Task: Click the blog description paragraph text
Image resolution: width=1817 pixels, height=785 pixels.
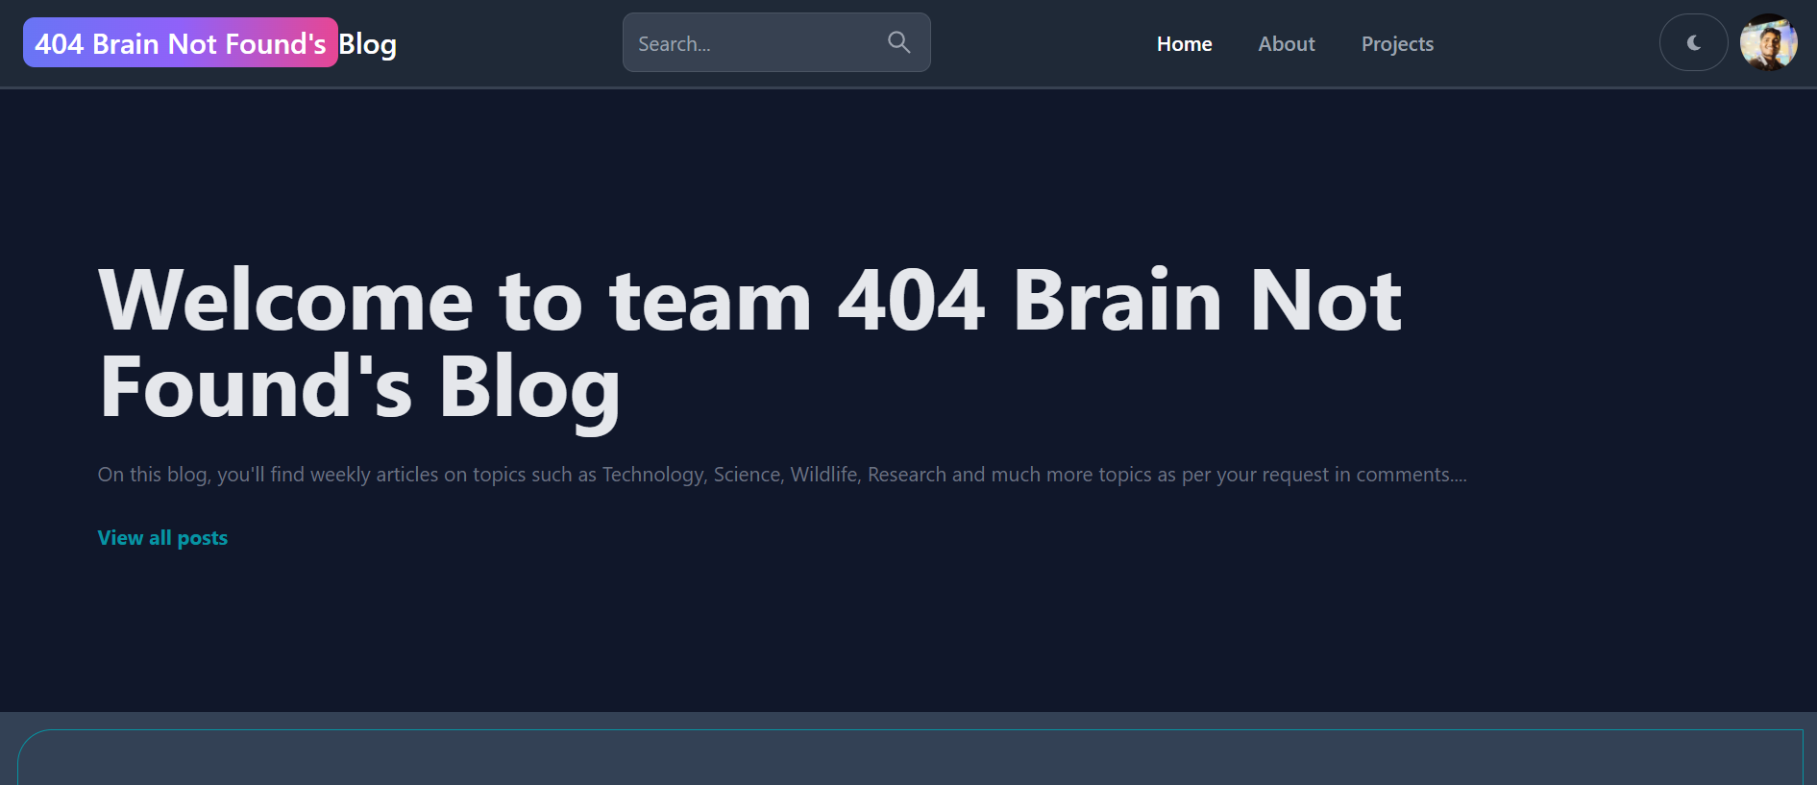Action: (782, 475)
